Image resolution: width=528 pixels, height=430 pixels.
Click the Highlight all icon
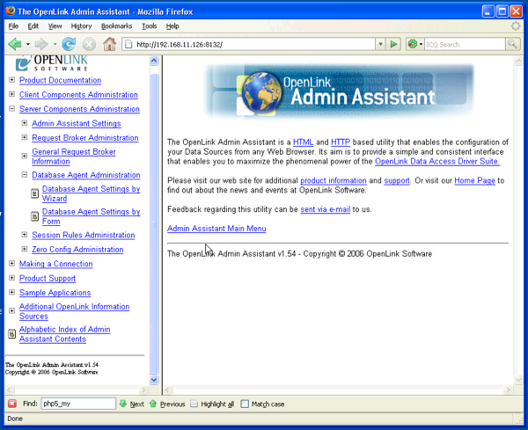[194, 404]
